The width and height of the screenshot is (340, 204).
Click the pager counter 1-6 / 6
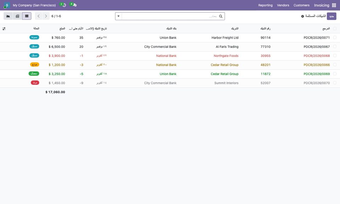click(x=56, y=16)
